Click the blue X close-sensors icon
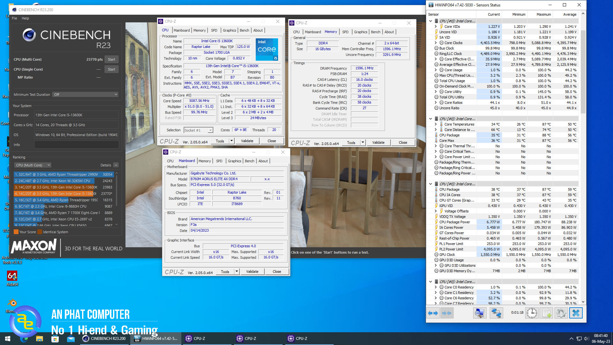 coord(576,313)
